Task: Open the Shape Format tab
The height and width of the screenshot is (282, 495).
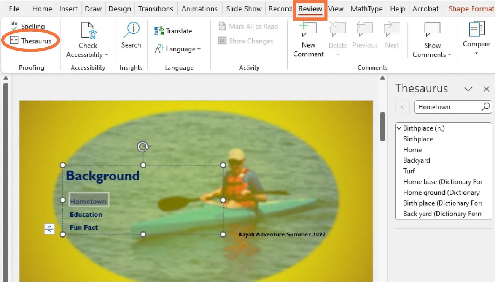Action: coord(471,8)
